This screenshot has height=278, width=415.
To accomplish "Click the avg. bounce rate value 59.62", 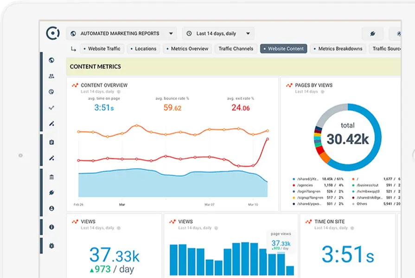I will (172, 108).
